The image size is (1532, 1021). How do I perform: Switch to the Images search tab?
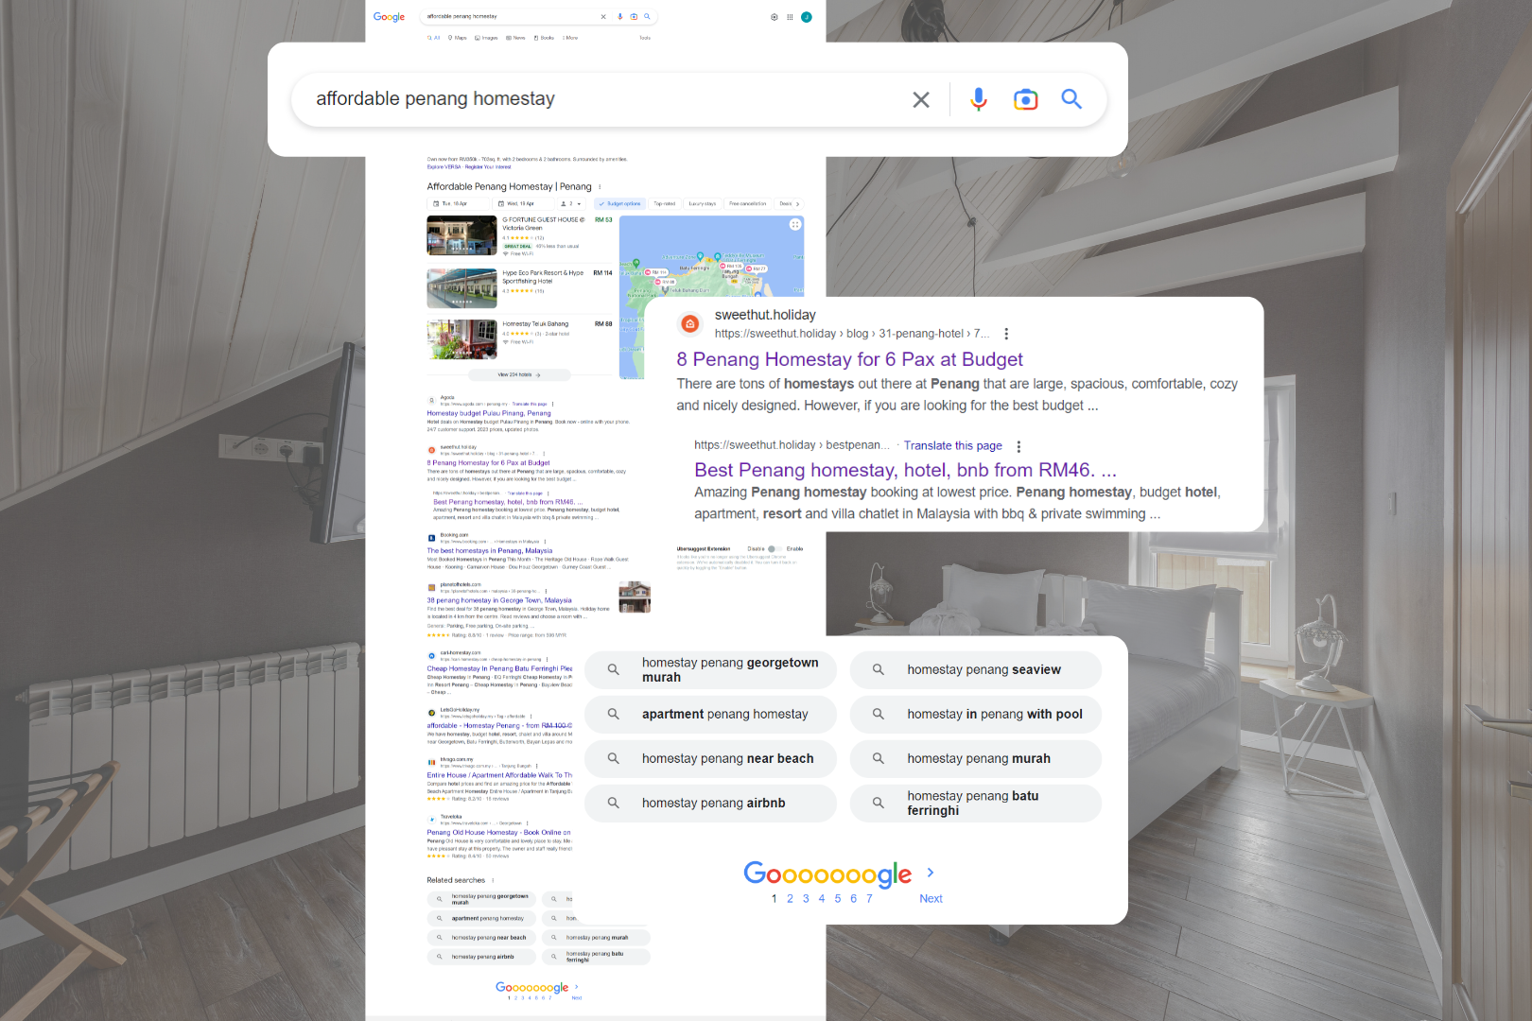point(486,38)
